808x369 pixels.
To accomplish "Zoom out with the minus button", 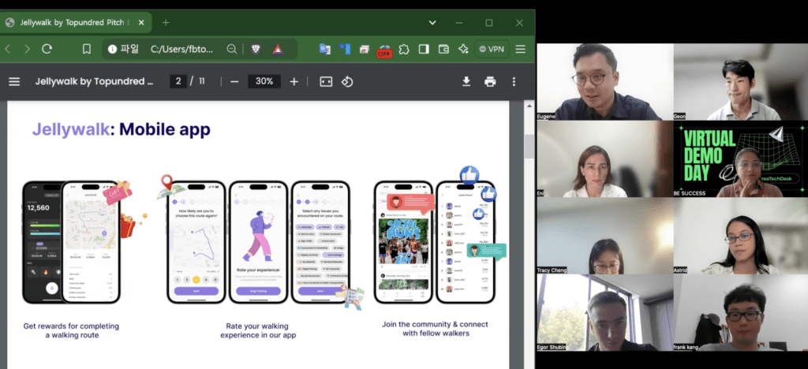I will tap(234, 81).
